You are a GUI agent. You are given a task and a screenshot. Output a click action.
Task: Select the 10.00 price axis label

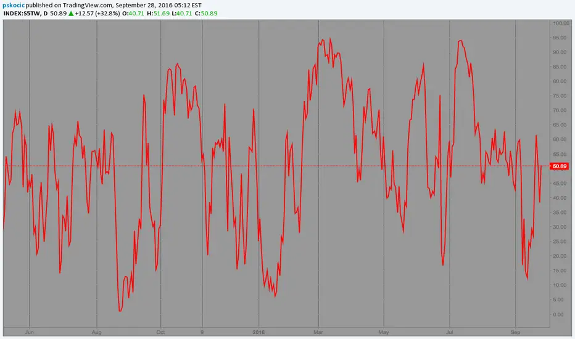tap(560, 285)
